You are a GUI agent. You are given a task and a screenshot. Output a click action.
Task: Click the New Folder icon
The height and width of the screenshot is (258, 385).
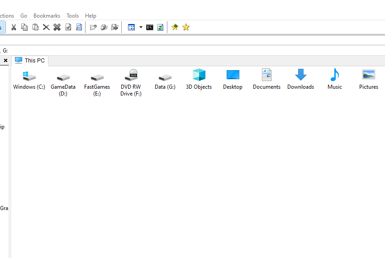tap(93, 27)
